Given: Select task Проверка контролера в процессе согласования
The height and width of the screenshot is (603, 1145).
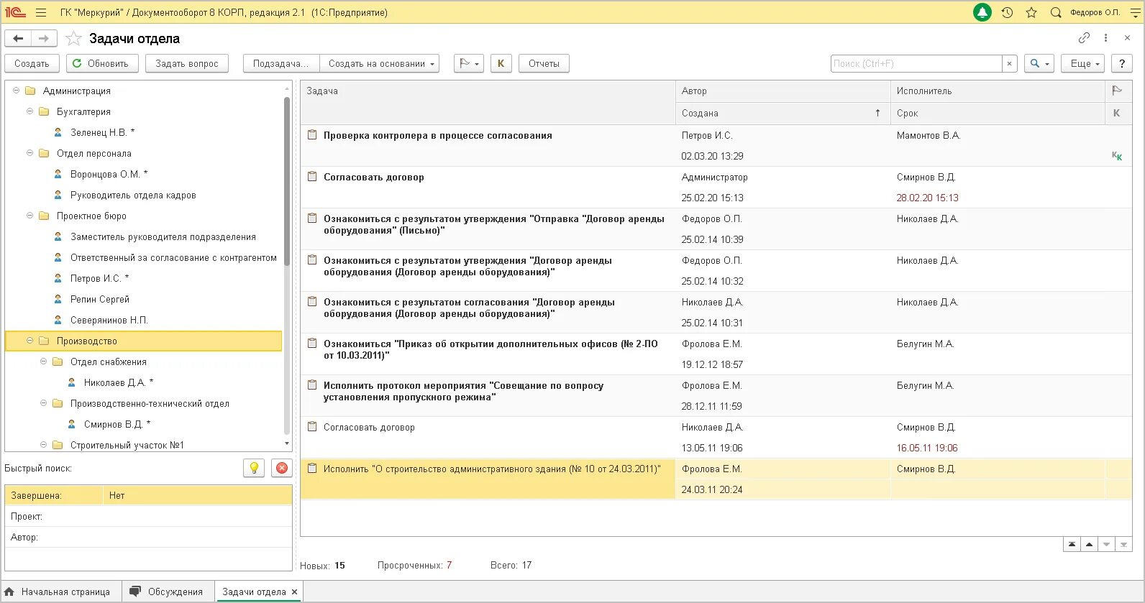Looking at the screenshot, I should pyautogui.click(x=438, y=135).
